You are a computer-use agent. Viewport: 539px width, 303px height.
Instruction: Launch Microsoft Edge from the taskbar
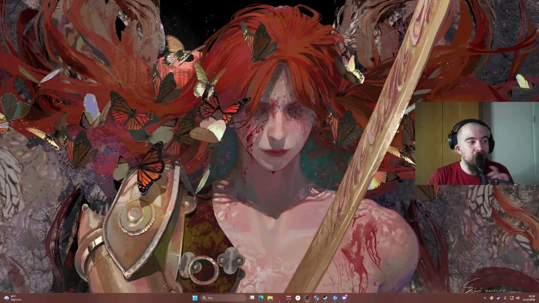(261, 298)
